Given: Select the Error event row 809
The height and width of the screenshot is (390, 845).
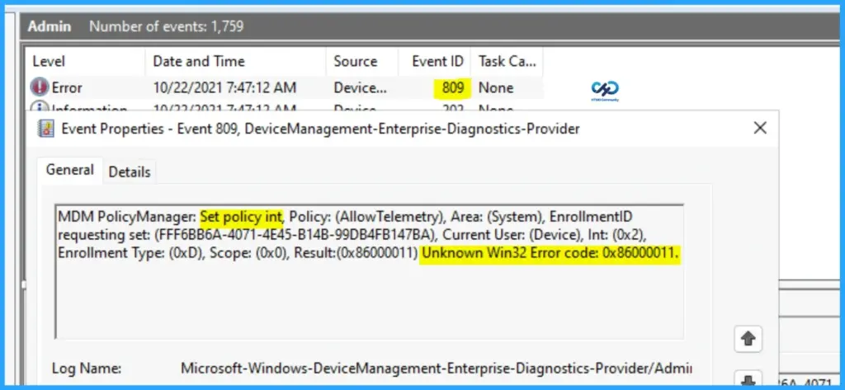Looking at the screenshot, I should [284, 87].
